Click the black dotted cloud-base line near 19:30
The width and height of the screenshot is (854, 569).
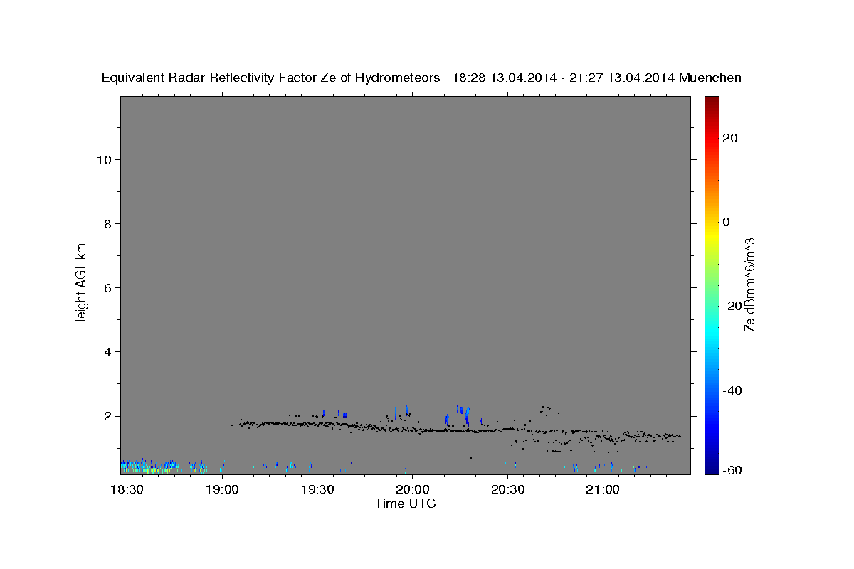[317, 424]
